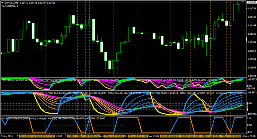Click the 2016.11.04 10:00 time label
This screenshot has height=139, width=257.
pos(190,136)
